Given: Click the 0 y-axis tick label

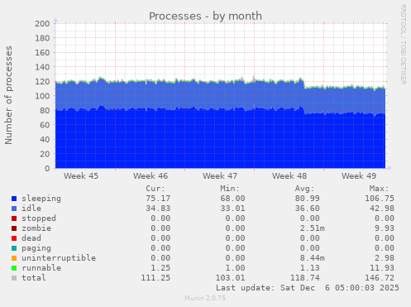Looking at the screenshot, I should pos(47,169).
